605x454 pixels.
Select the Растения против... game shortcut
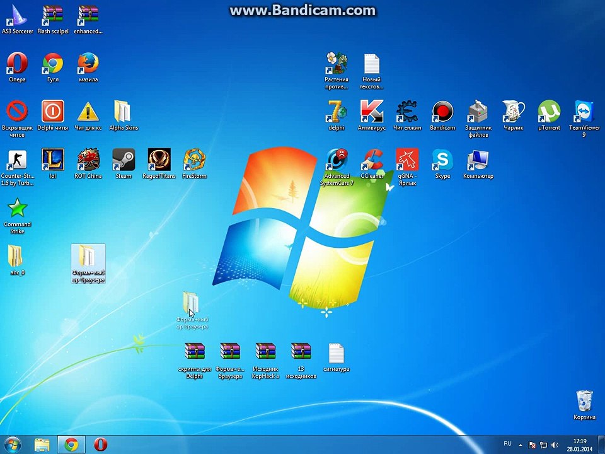click(x=337, y=70)
